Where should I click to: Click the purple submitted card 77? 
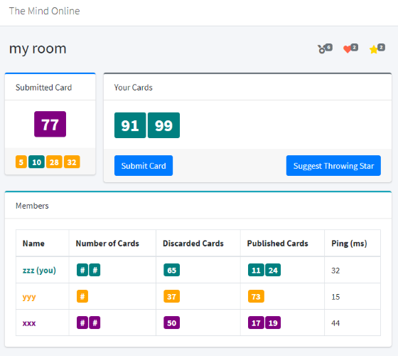click(x=50, y=124)
